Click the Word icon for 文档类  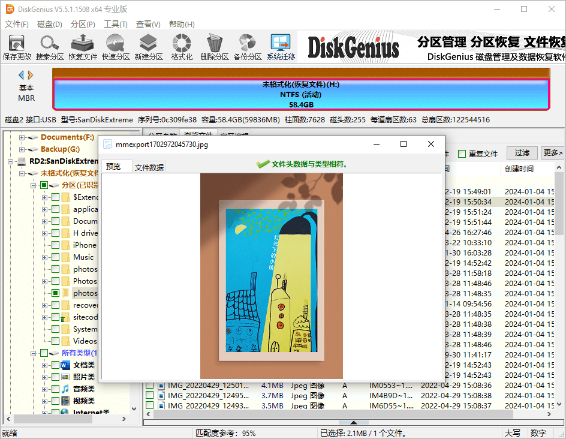(65, 365)
